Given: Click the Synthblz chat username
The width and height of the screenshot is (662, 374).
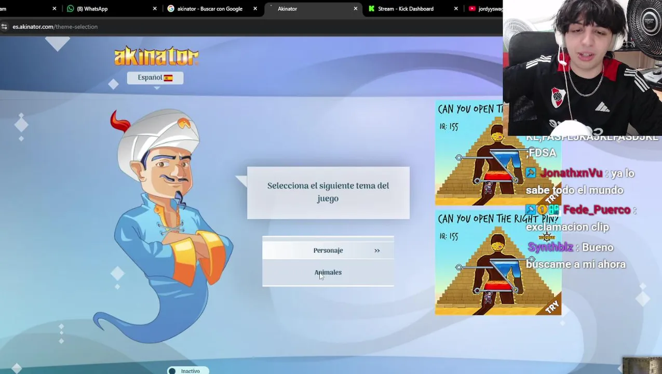Looking at the screenshot, I should (550, 247).
